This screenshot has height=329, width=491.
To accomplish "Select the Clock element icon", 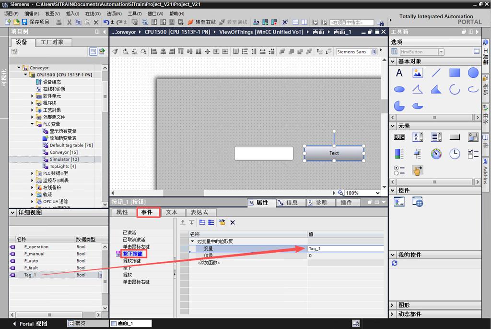I will 455,154.
